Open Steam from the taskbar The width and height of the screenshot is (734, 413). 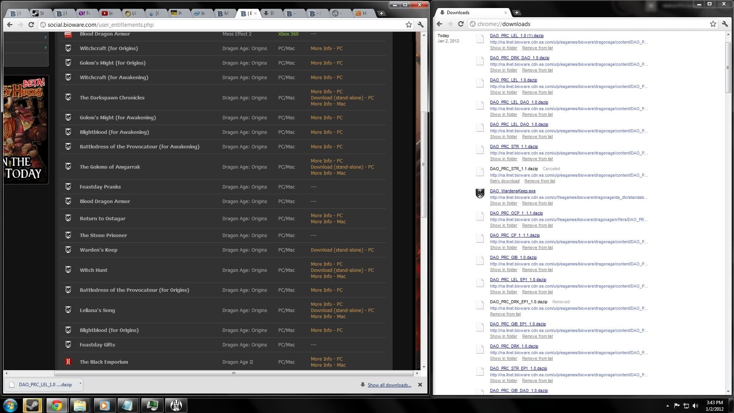pos(32,405)
